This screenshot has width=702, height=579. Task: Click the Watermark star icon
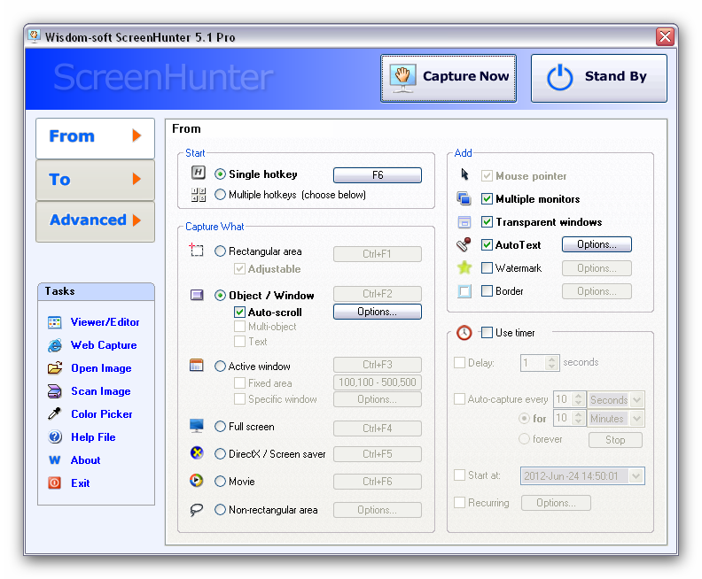tap(464, 267)
